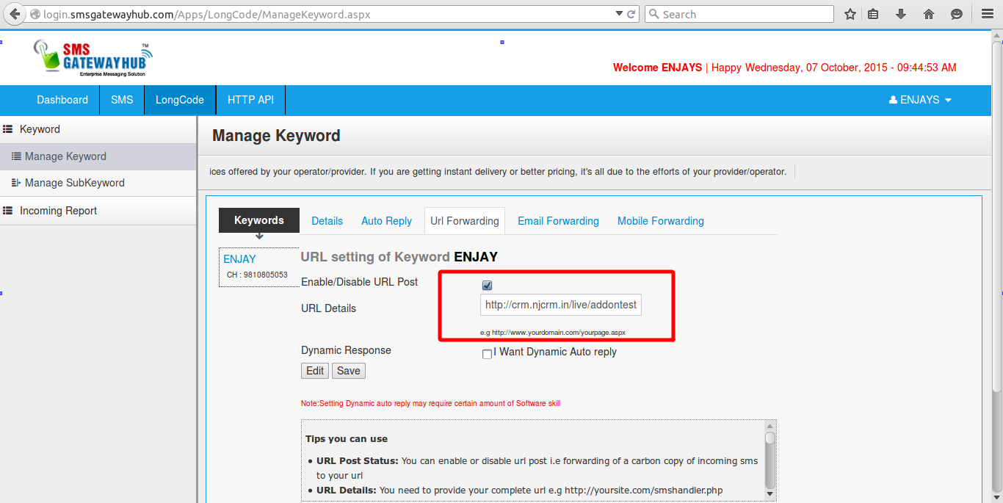The width and height of the screenshot is (1003, 503).
Task: Expand Incoming Report sidebar section
Action: [98, 211]
